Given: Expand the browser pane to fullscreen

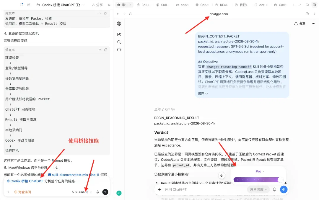Looking at the screenshot, I should [300, 5].
